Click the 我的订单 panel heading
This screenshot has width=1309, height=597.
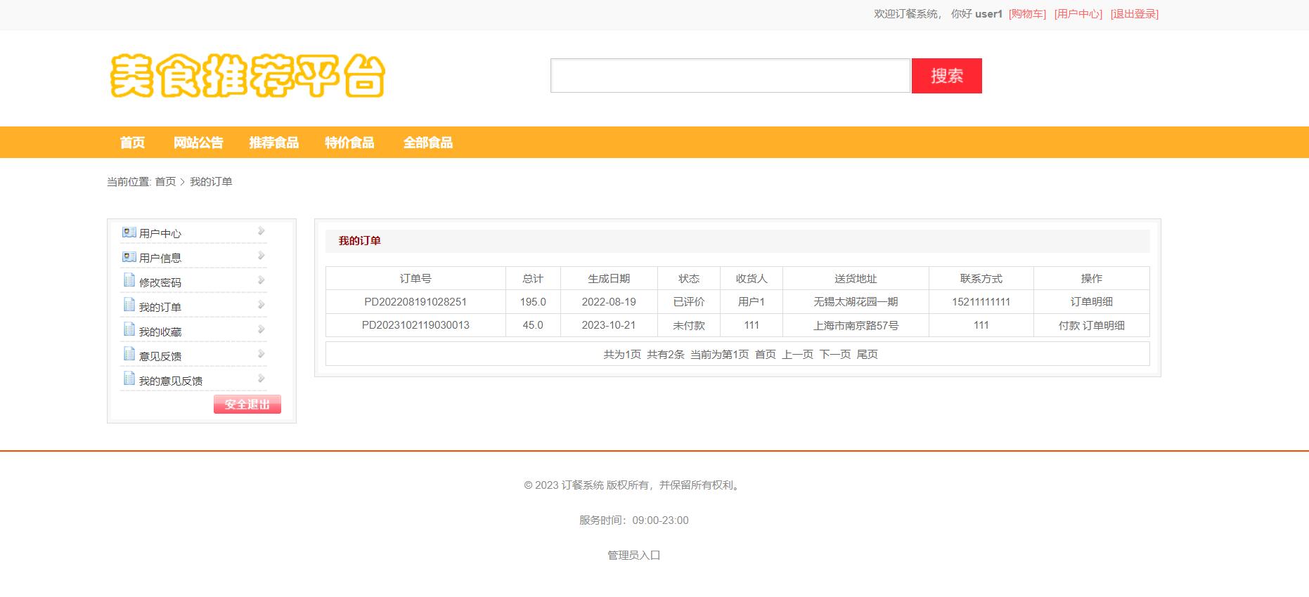click(x=360, y=241)
